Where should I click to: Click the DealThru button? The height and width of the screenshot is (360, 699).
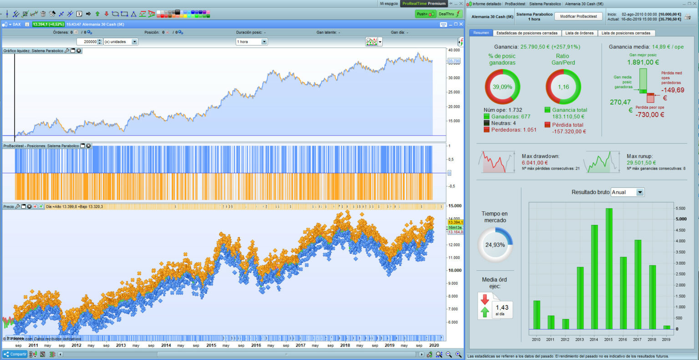point(450,14)
